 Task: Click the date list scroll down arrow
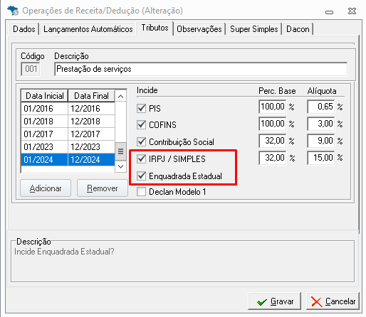[x=120, y=166]
